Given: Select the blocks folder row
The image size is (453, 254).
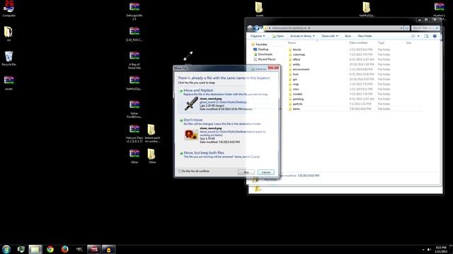Looking at the screenshot, I should click(355, 49).
